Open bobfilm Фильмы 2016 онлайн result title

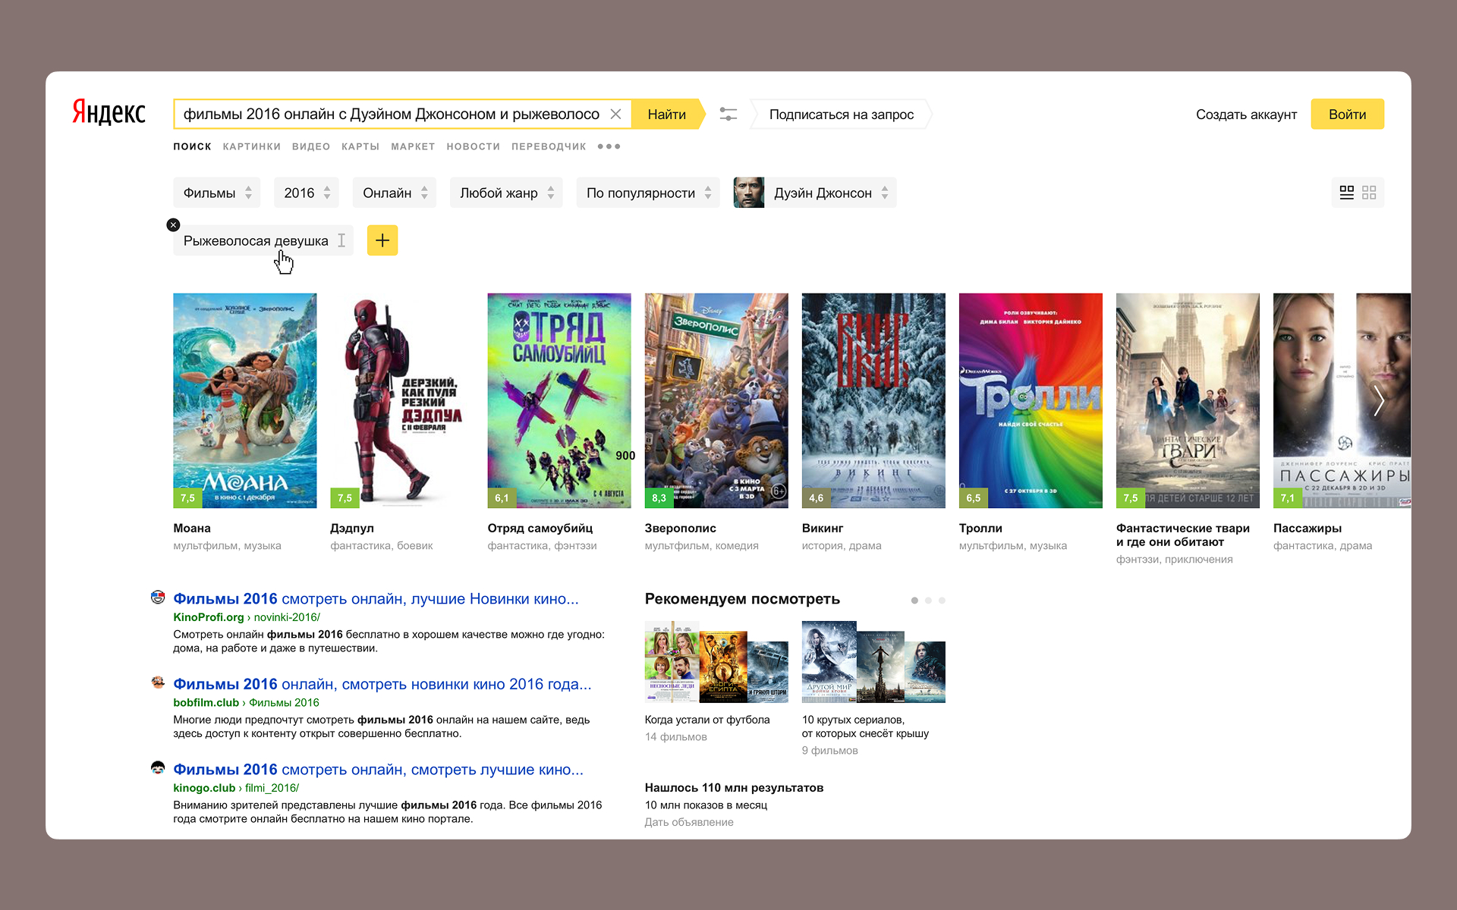382,684
